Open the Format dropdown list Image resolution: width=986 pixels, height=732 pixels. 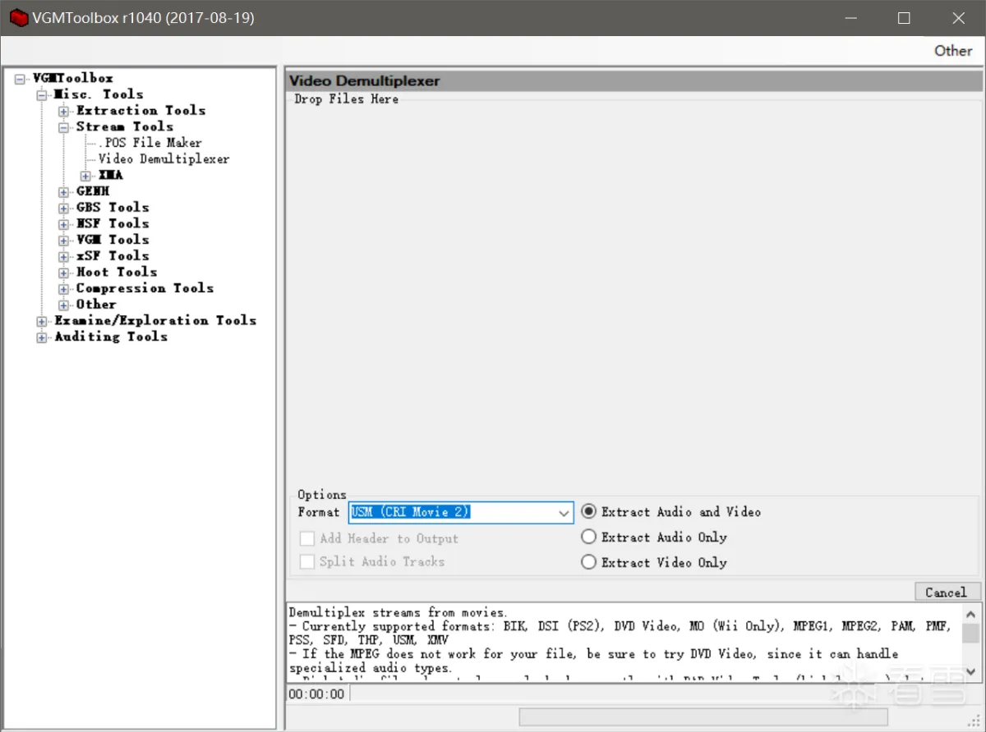(x=564, y=512)
